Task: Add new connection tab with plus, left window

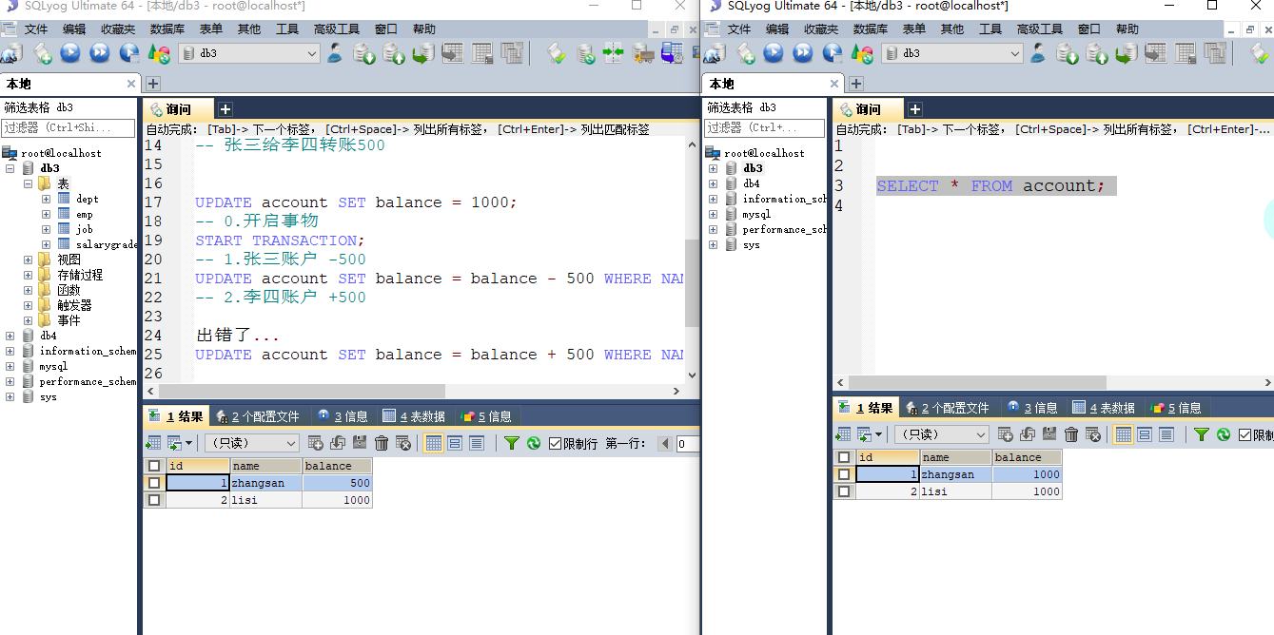Action: point(153,84)
